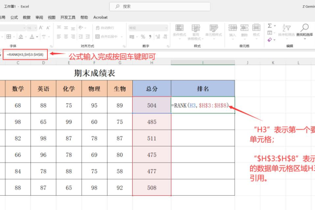The image size is (315, 210).
Task: Select the total score cell 485
Action: pos(152,122)
